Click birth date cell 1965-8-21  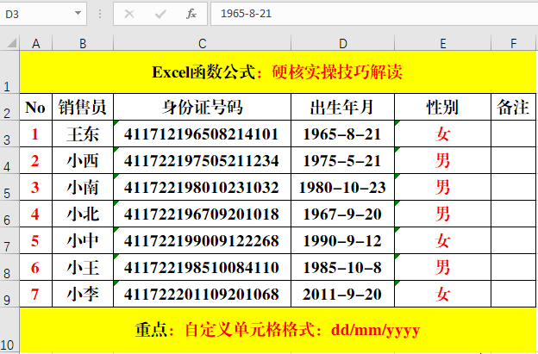(343, 134)
